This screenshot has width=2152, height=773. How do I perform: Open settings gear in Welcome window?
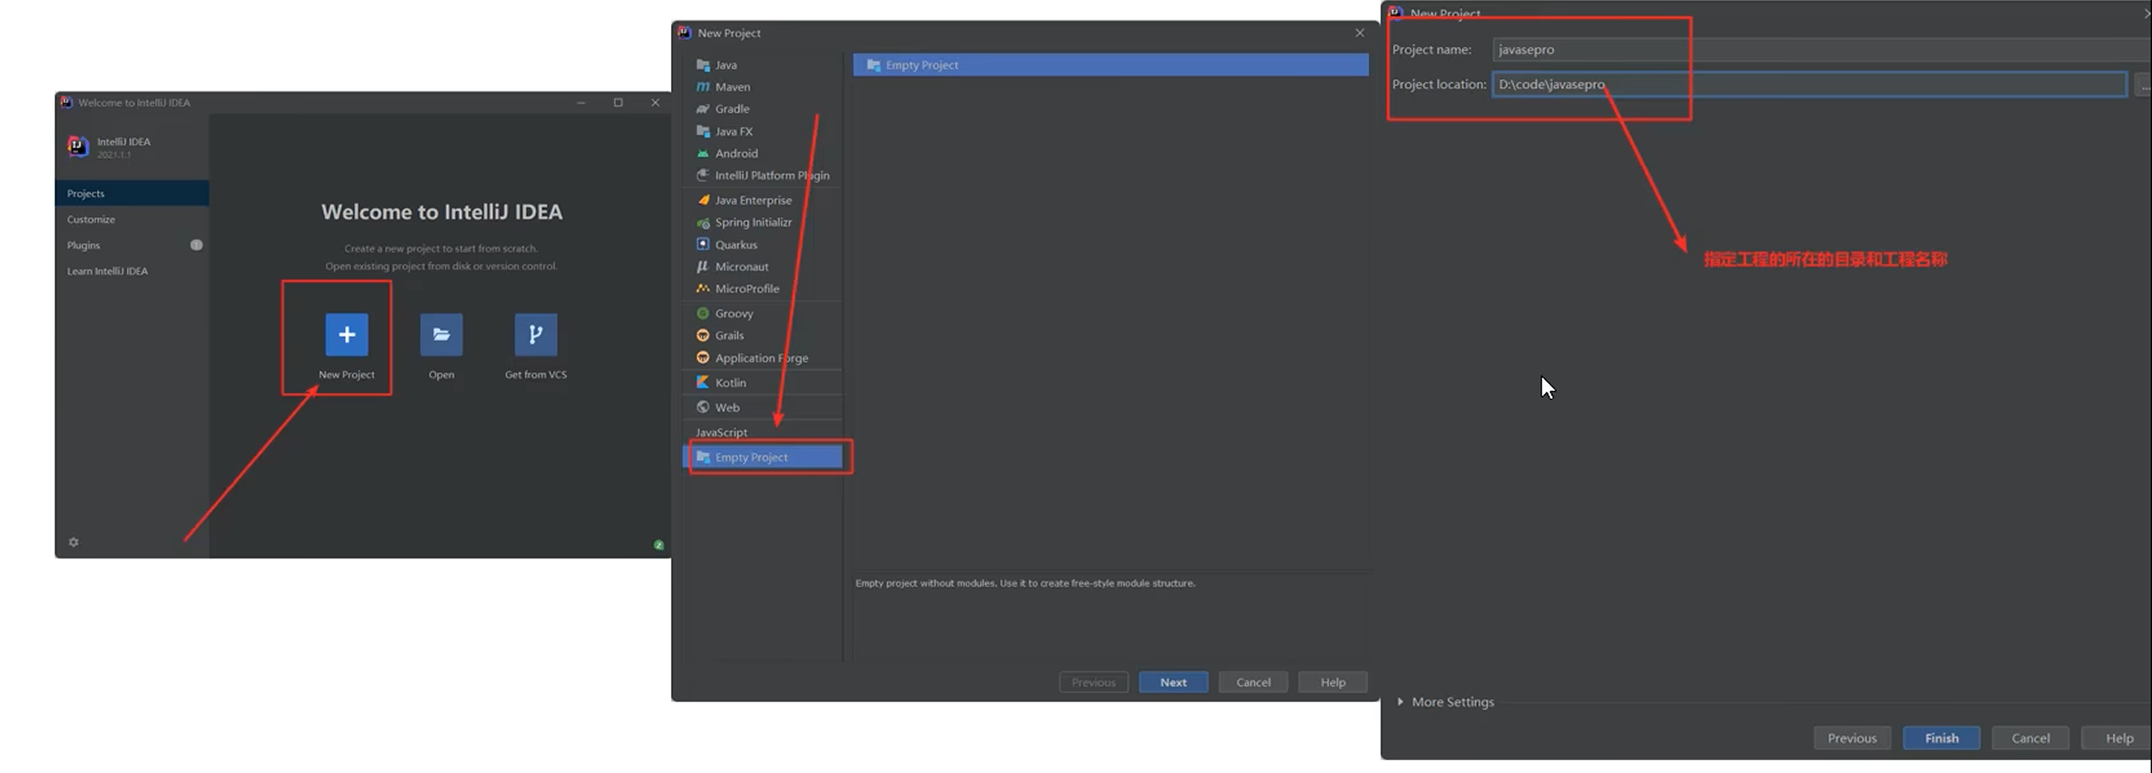pyautogui.click(x=73, y=542)
